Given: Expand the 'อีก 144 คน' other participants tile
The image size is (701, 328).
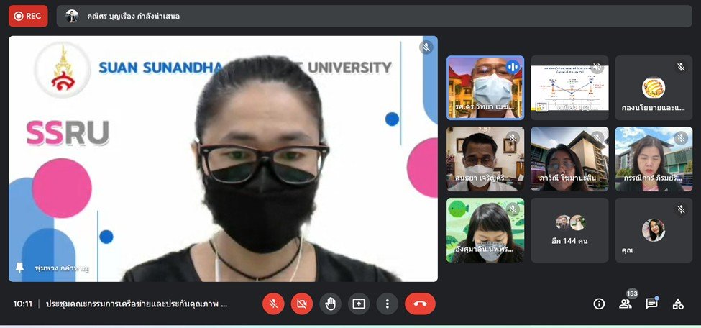Looking at the screenshot, I should click(x=569, y=230).
